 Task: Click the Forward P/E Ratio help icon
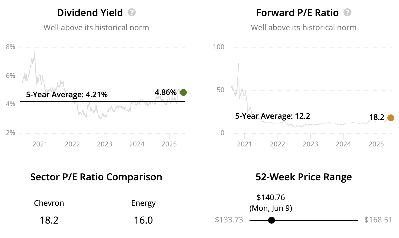click(x=347, y=12)
